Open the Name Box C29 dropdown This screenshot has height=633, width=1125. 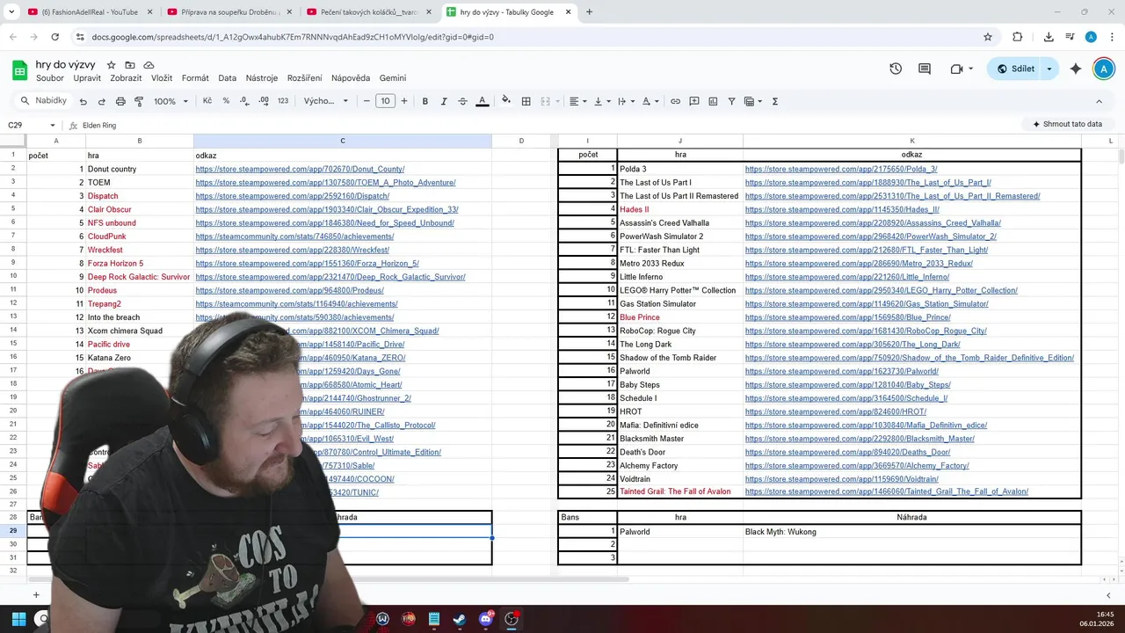point(53,126)
